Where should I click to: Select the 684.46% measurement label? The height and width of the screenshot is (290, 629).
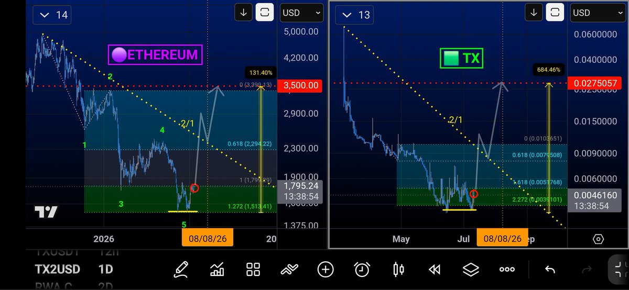point(549,69)
